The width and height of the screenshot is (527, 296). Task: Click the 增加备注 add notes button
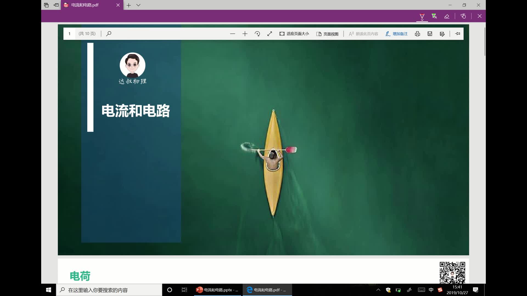click(x=396, y=33)
